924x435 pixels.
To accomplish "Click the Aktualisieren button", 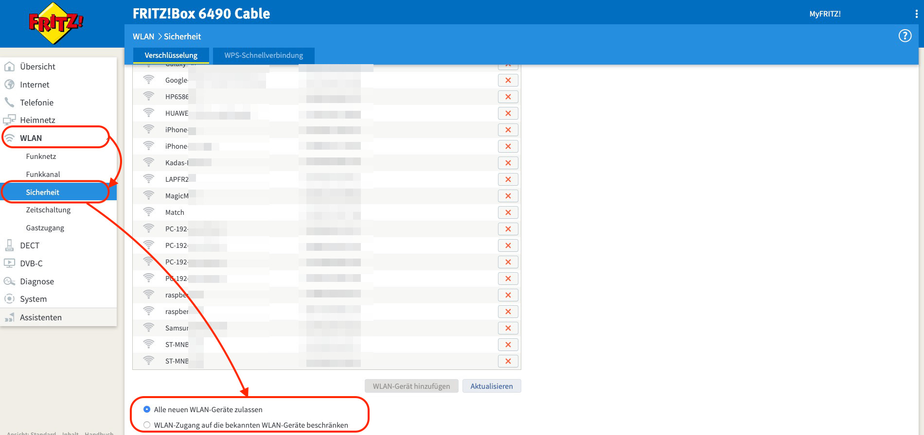I will [492, 386].
